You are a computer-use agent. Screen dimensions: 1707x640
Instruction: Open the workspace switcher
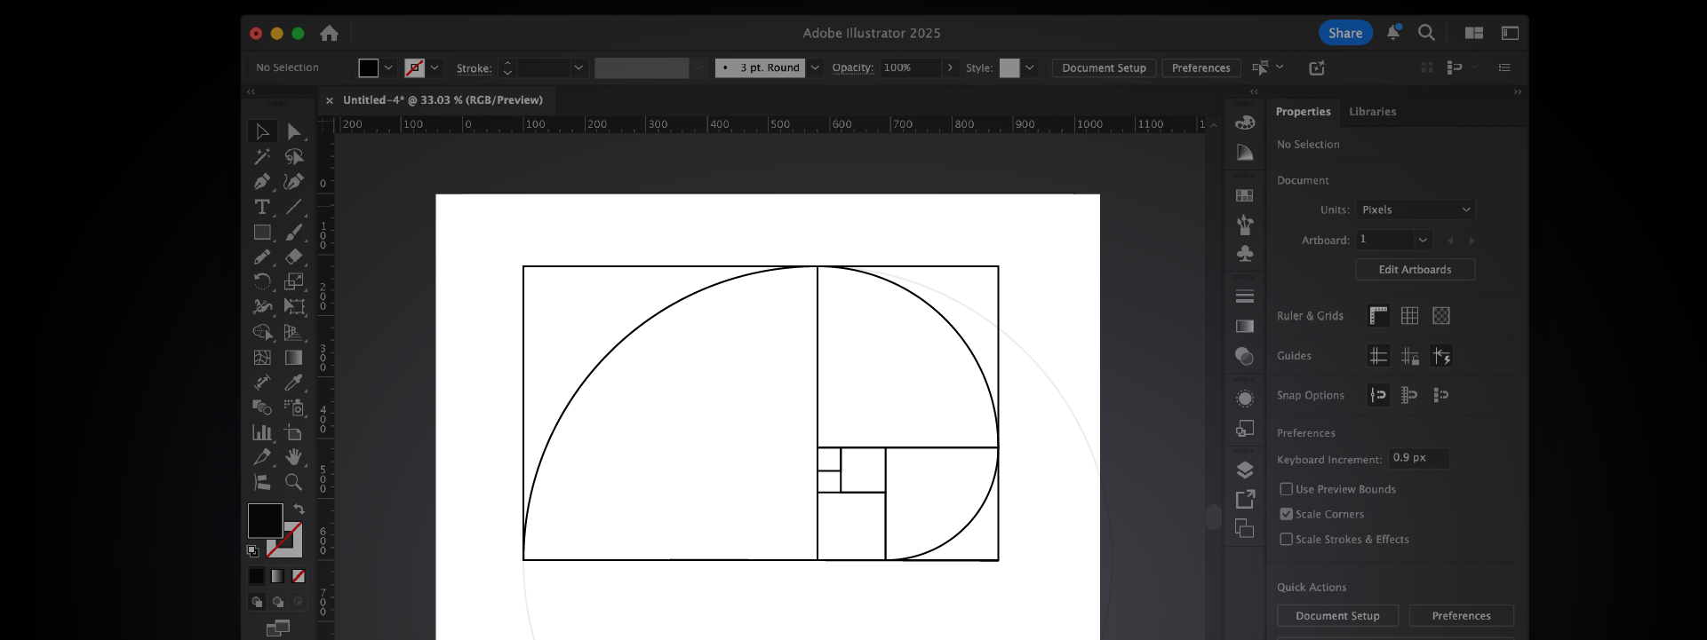tap(1474, 33)
